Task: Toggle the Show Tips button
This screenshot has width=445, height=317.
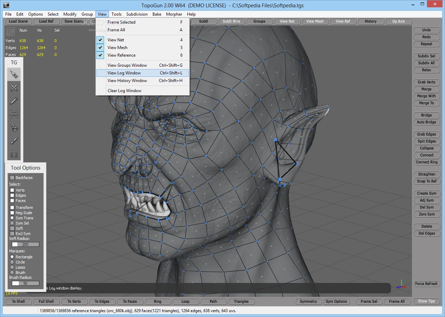Action: 426,301
